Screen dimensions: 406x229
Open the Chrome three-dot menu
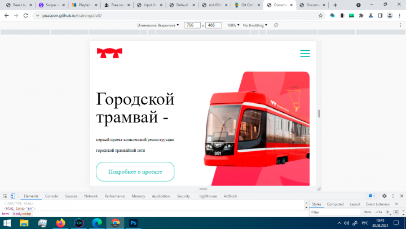click(x=400, y=16)
